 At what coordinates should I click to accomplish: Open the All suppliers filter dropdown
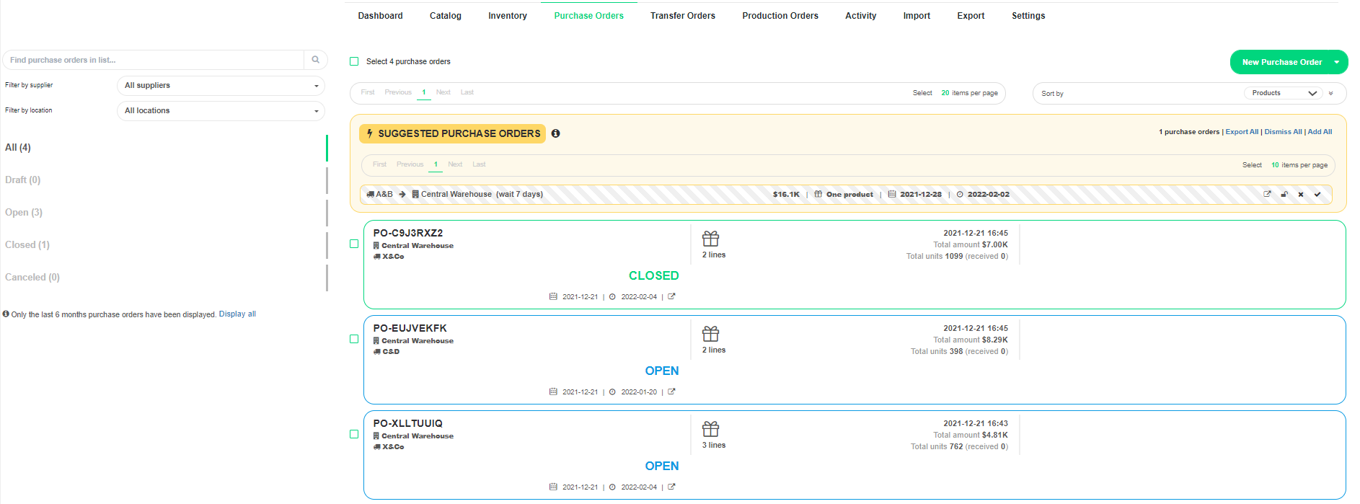(221, 86)
